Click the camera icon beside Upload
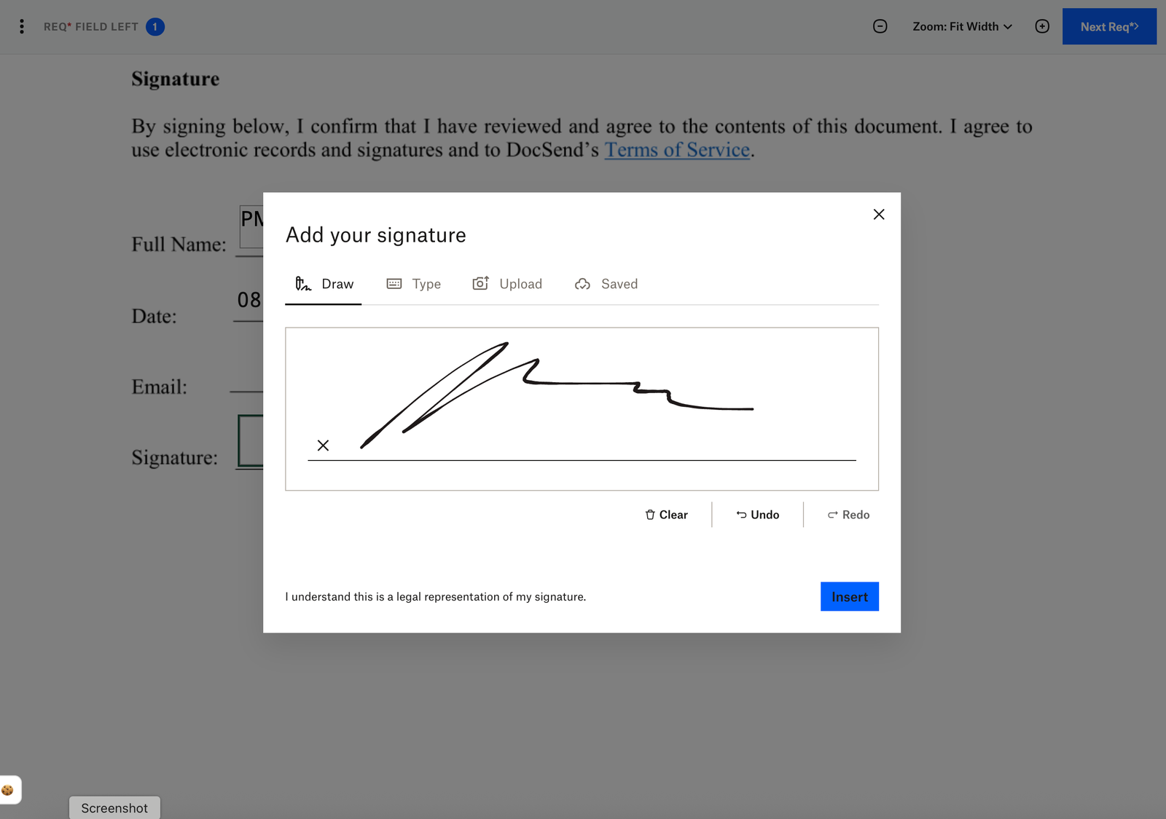Screen dimensions: 1166x819 (481, 283)
